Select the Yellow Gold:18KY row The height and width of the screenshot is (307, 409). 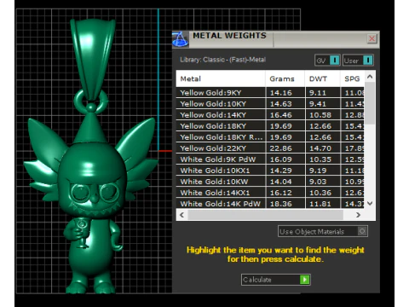pos(270,126)
